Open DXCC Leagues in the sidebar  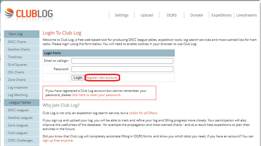click(x=22, y=110)
